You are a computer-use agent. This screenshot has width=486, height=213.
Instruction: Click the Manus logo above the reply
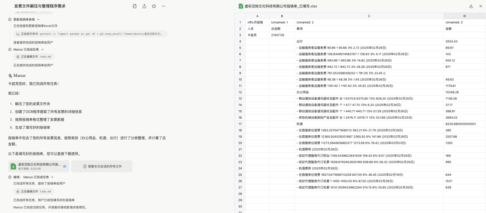[10, 75]
